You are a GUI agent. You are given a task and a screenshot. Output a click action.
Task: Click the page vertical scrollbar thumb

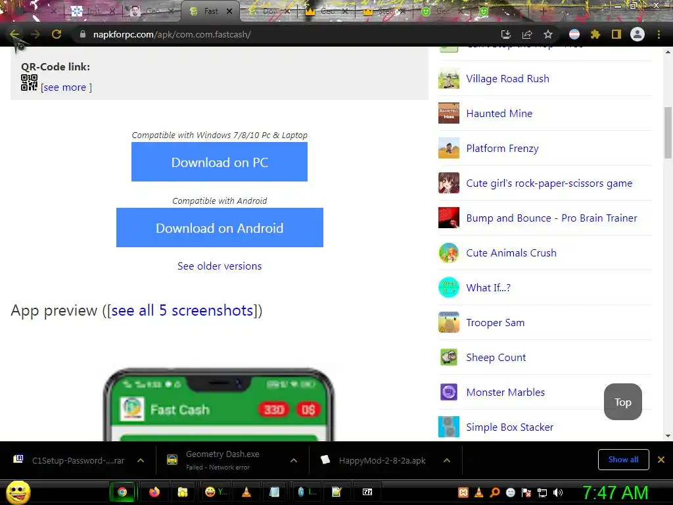668,132
